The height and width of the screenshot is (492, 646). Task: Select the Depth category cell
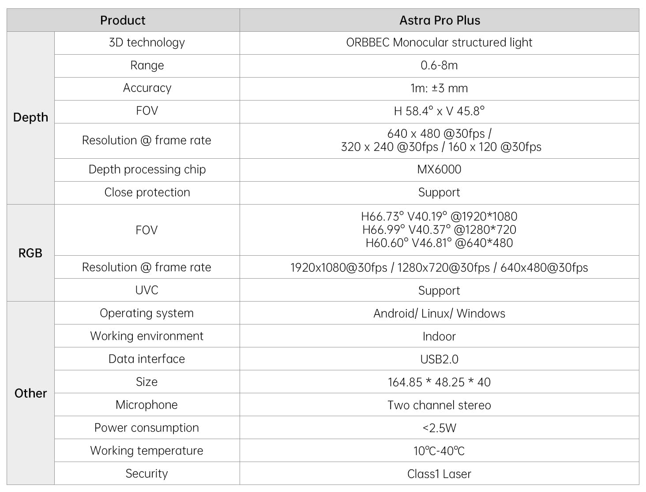tap(30, 117)
